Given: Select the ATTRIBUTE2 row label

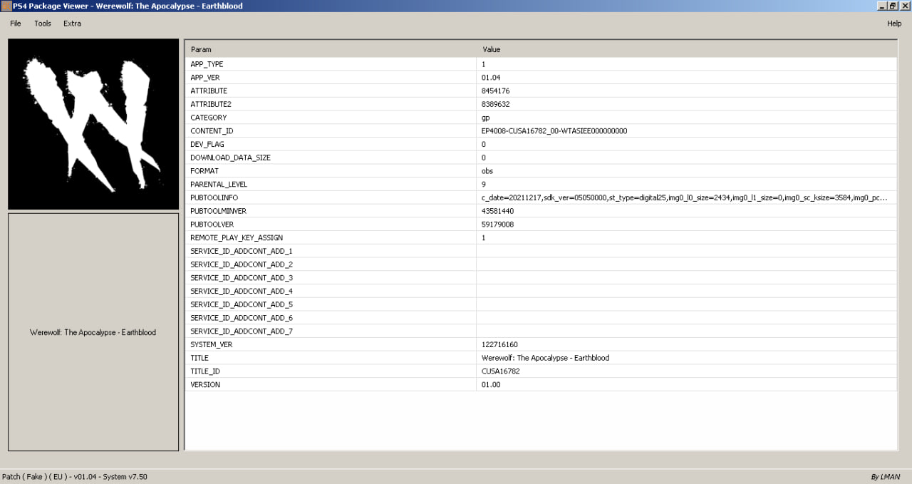Looking at the screenshot, I should (x=211, y=104).
